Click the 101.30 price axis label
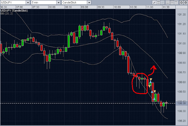188x126 pixels. (182, 15)
